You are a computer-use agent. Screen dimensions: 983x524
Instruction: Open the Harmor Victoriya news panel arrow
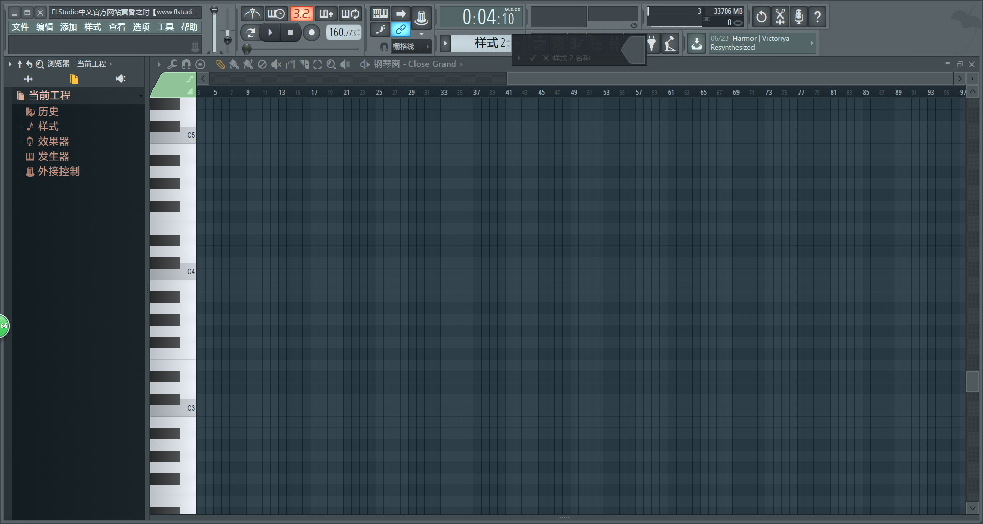812,43
